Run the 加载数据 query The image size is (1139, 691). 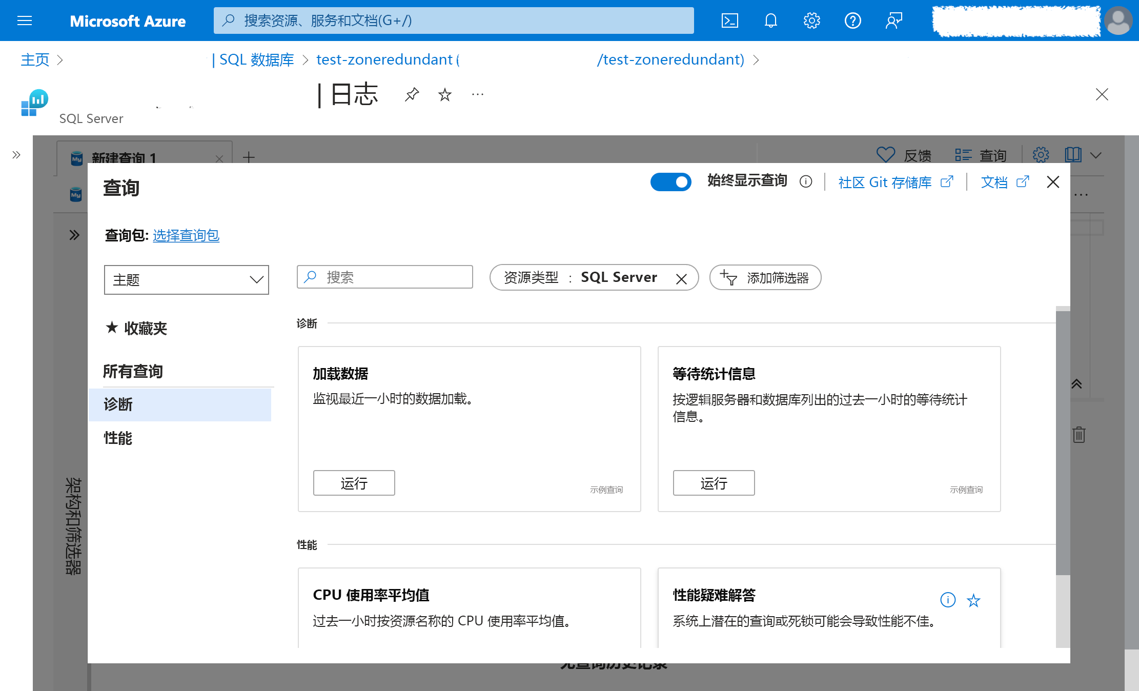coord(354,483)
